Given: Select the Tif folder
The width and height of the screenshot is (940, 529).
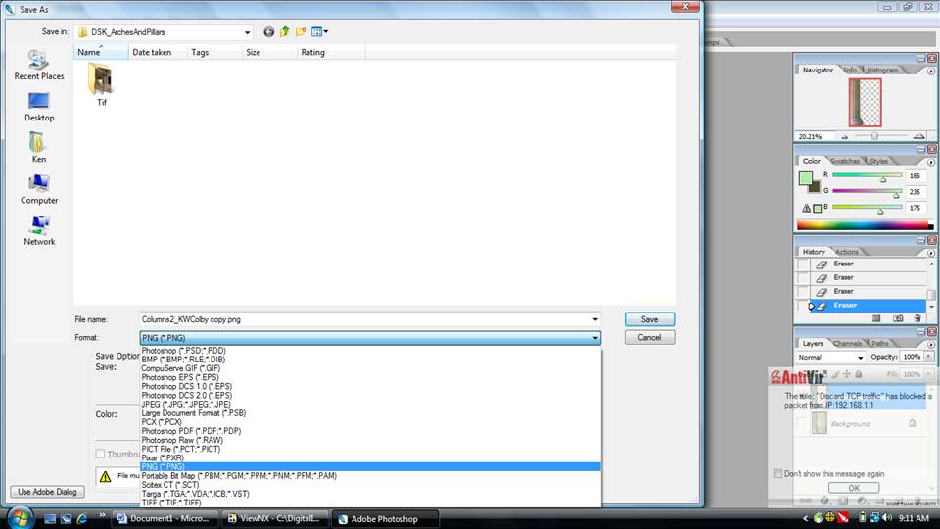Looking at the screenshot, I should (101, 85).
